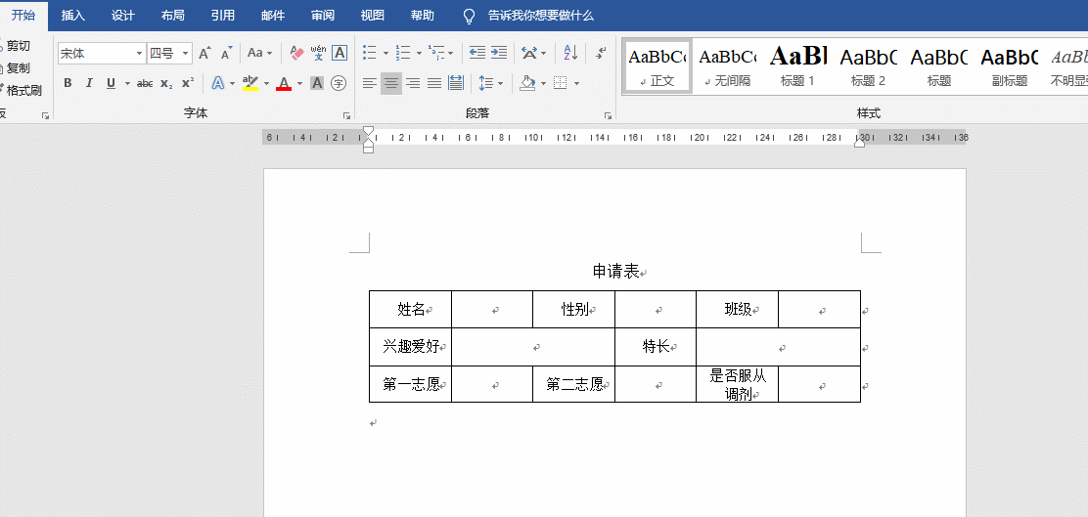Image resolution: width=1088 pixels, height=517 pixels.
Task: Expand bullet list dropdown arrow
Action: [x=385, y=53]
